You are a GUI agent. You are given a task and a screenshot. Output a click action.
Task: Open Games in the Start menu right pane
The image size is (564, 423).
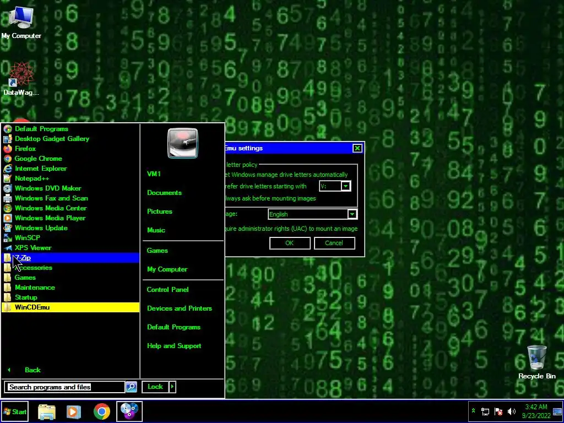157,251
